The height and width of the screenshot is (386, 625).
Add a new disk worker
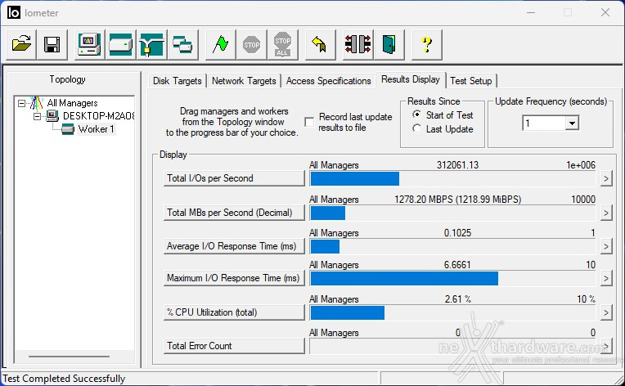(120, 44)
